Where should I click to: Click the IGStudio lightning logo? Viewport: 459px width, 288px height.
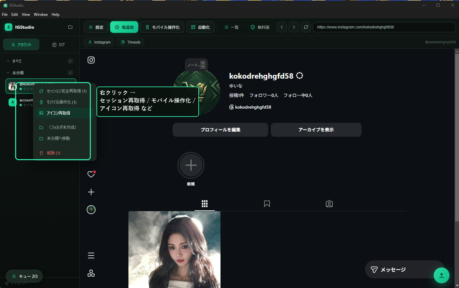9,27
